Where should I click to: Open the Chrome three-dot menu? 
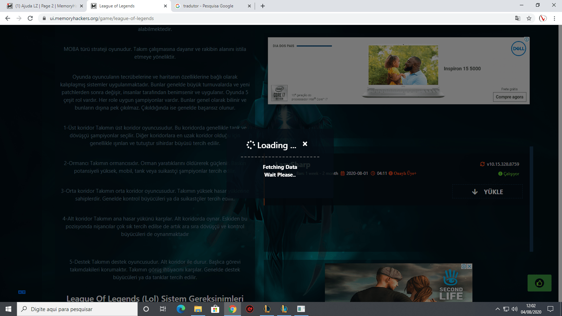555,18
